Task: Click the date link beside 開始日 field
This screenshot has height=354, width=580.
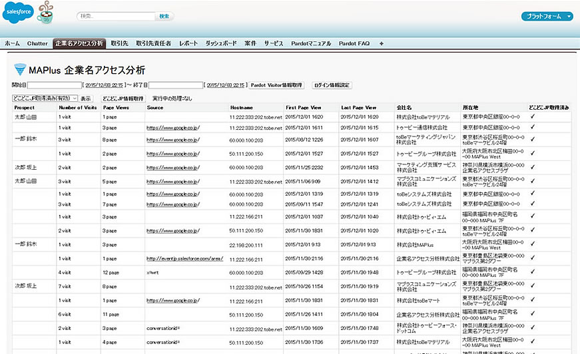Action: (105, 85)
